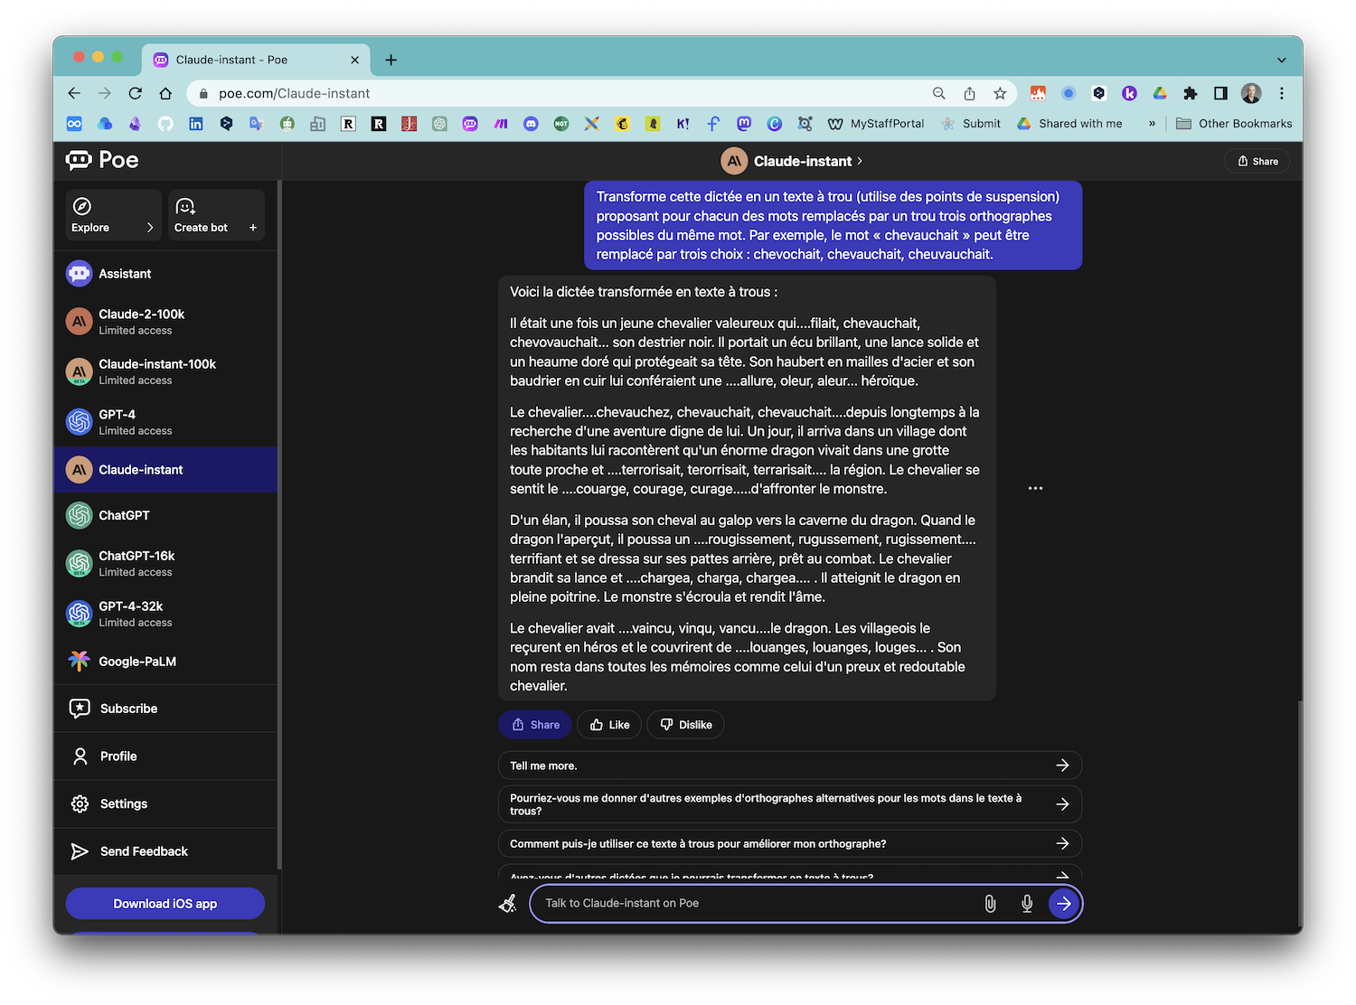Click the ChatGPT bookmark icon in bookmarks bar

pyautogui.click(x=439, y=124)
